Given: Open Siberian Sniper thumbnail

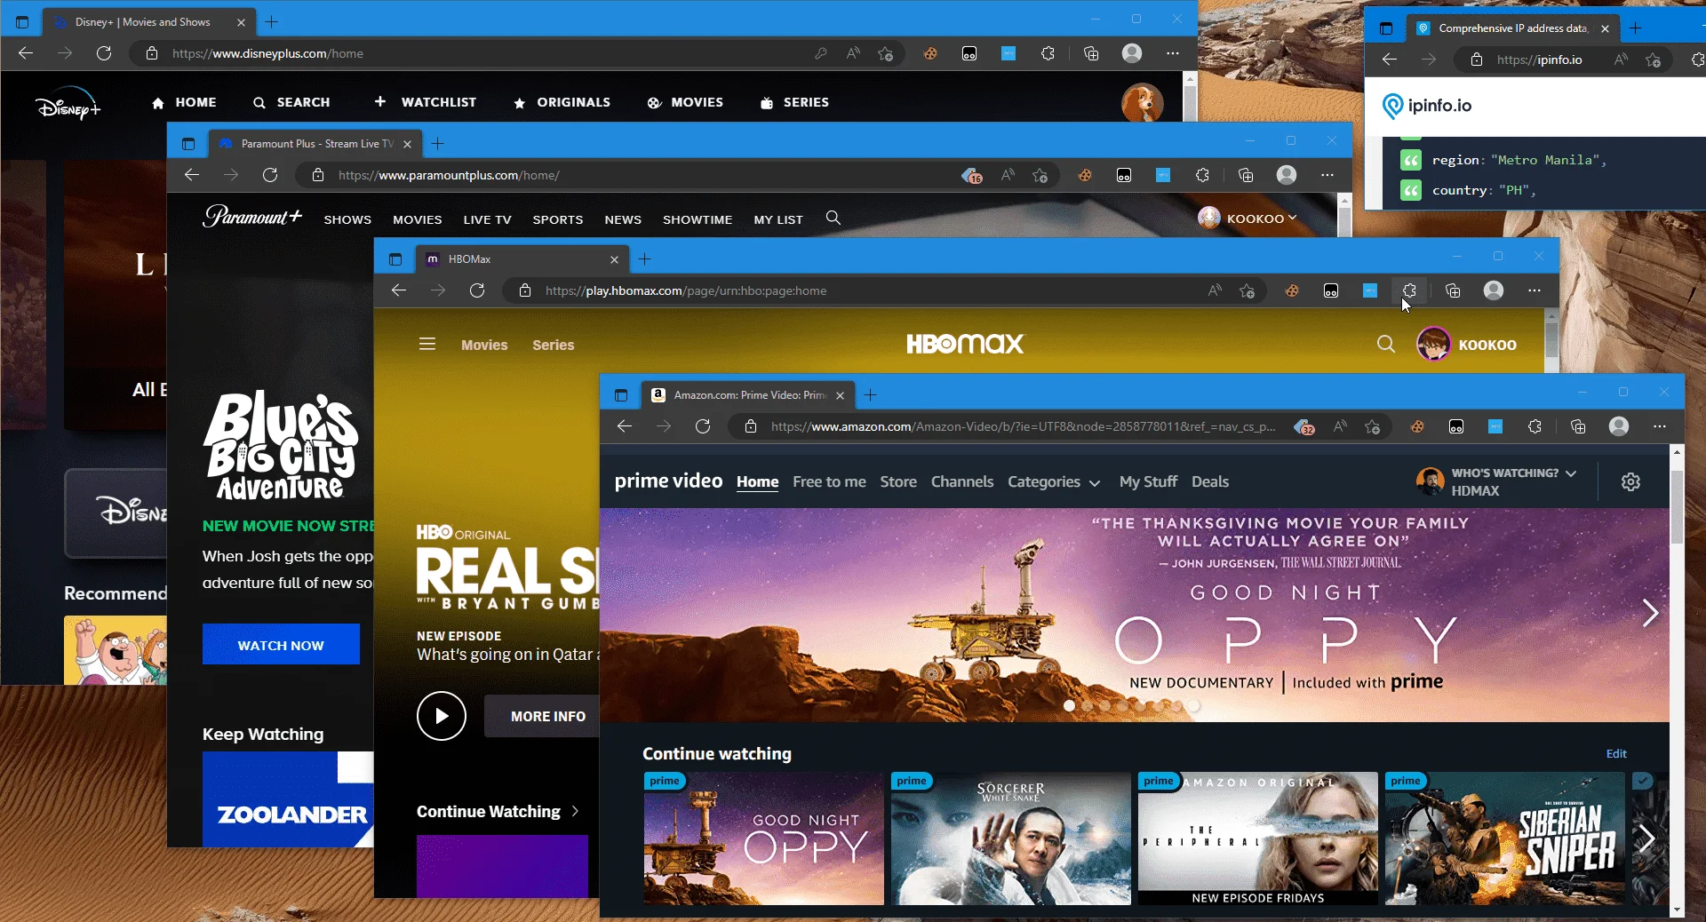Looking at the screenshot, I should (1505, 839).
